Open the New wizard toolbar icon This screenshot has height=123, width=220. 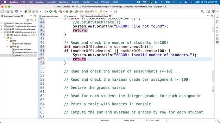3,12
